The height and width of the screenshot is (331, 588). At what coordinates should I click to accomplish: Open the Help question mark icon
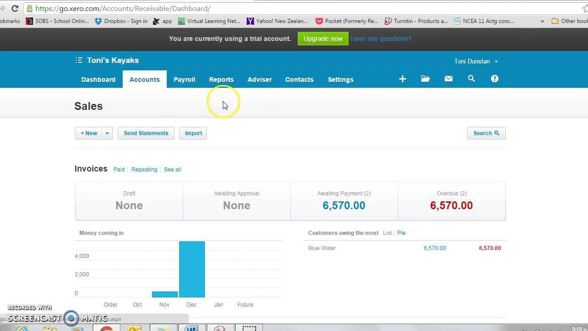(494, 79)
